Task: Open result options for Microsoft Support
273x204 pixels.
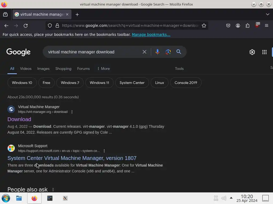Action: tap(104, 151)
